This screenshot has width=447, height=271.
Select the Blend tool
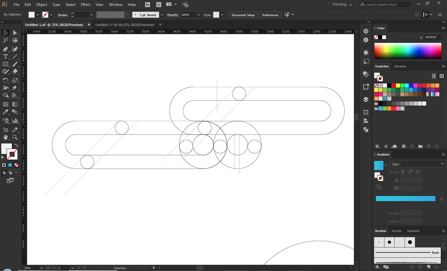(x=15, y=112)
